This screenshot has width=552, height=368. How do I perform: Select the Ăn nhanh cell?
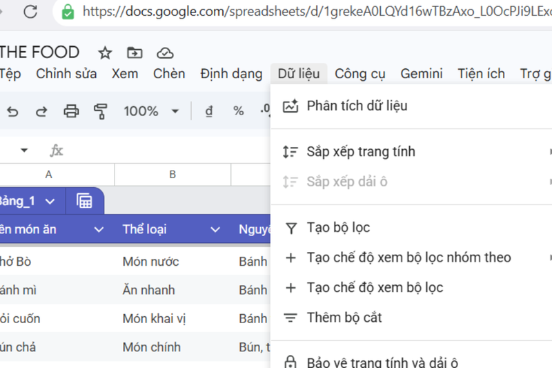point(172,290)
